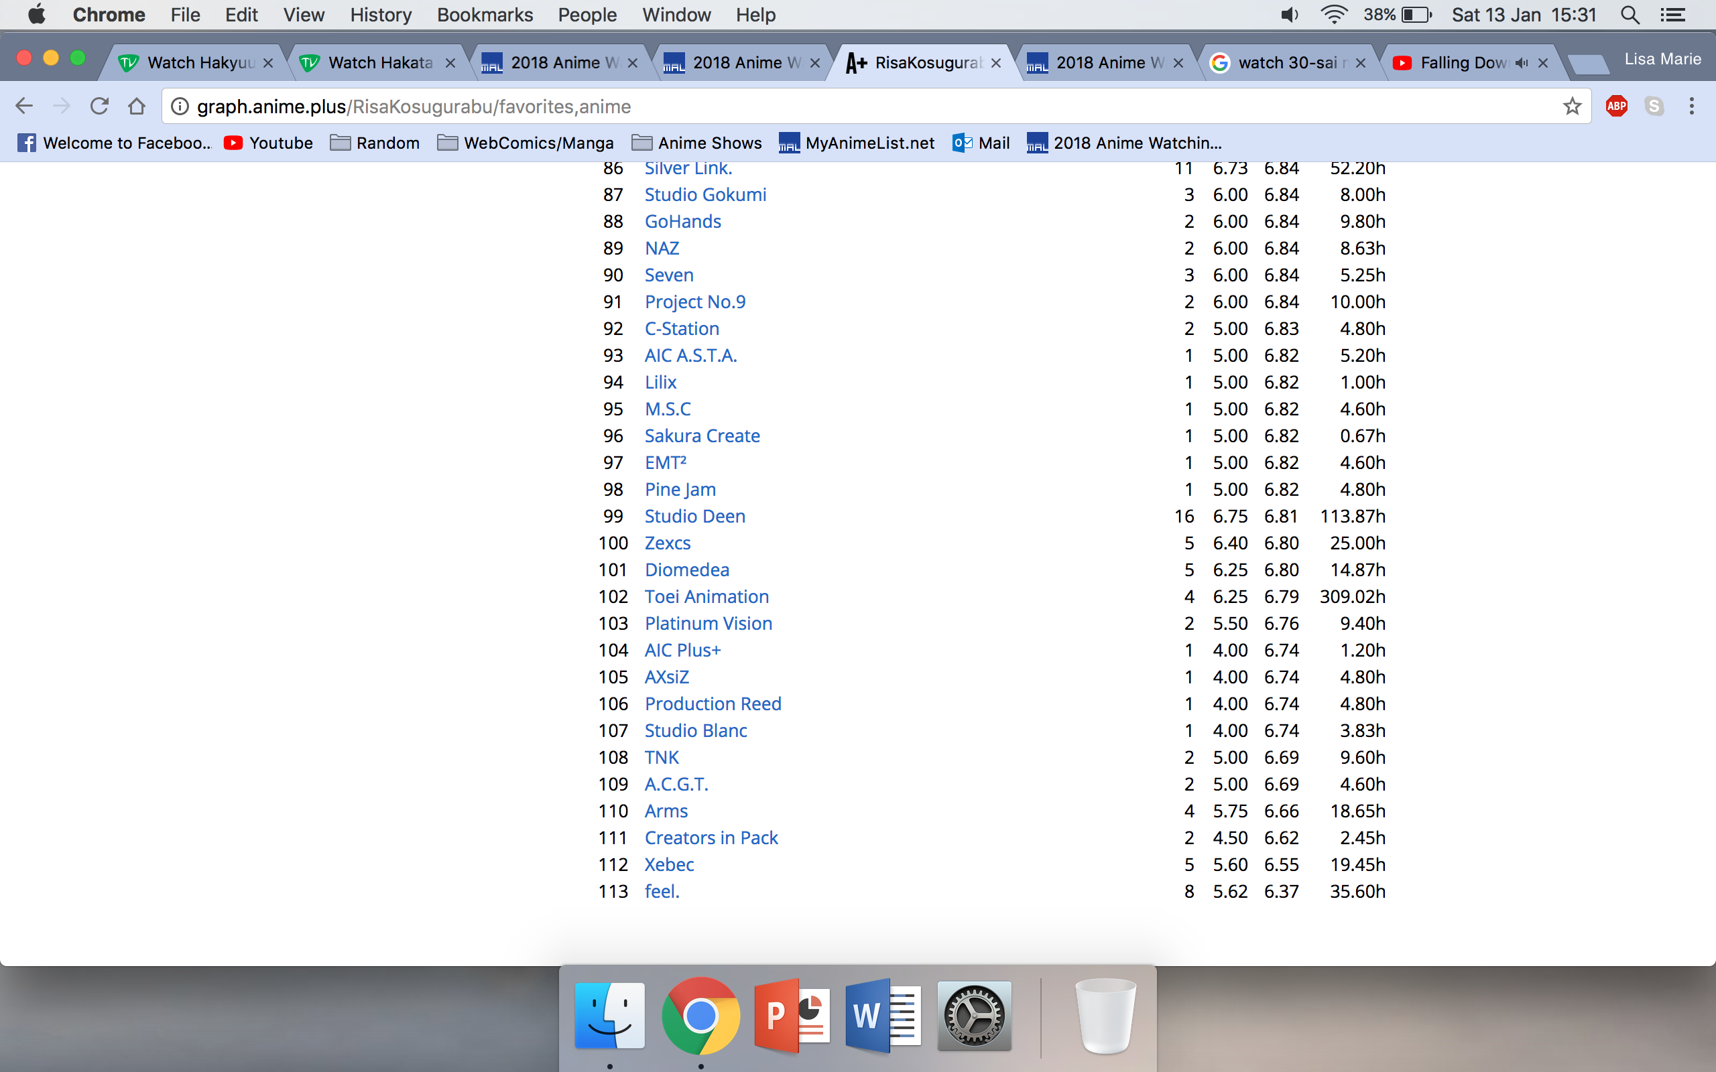Mute the Falling Down tab audio
This screenshot has height=1072, width=1716.
(1520, 63)
